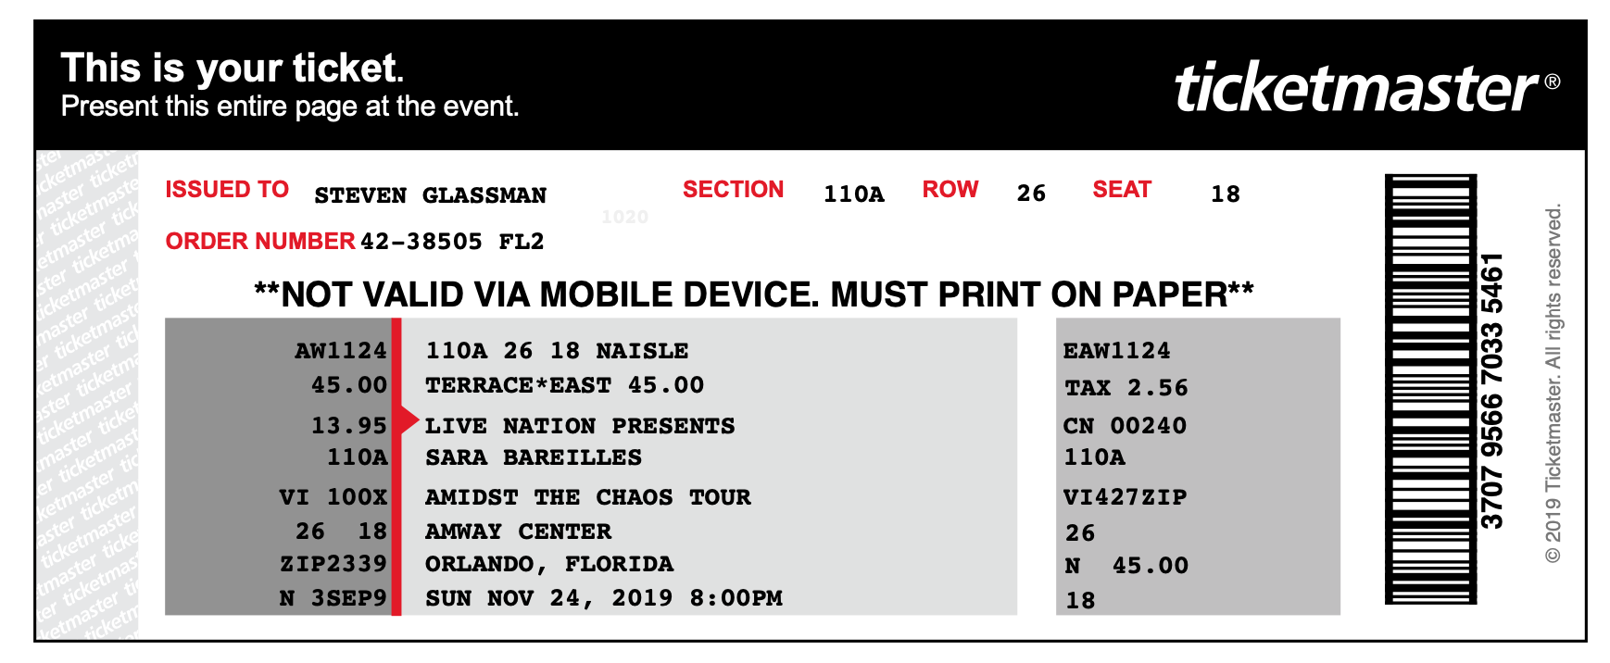Select the SUN NOV 24, 2019 8:00PM date
This screenshot has width=1610, height=663.
(x=604, y=598)
